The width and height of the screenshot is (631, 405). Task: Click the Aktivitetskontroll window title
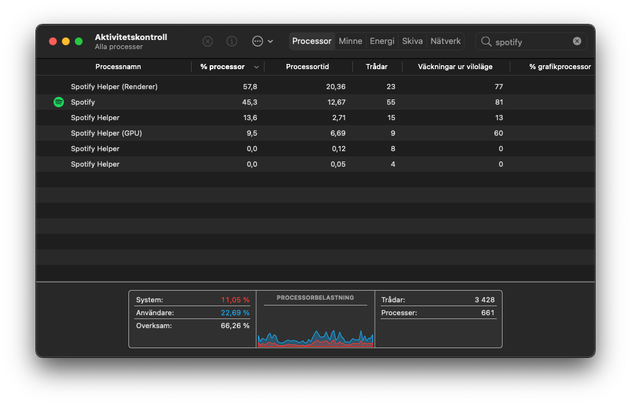(x=131, y=37)
